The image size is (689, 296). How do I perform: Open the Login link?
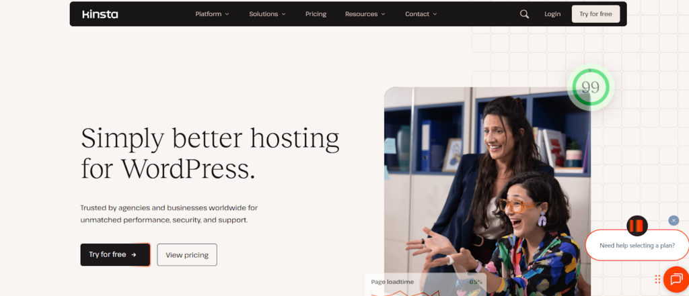[x=552, y=14]
